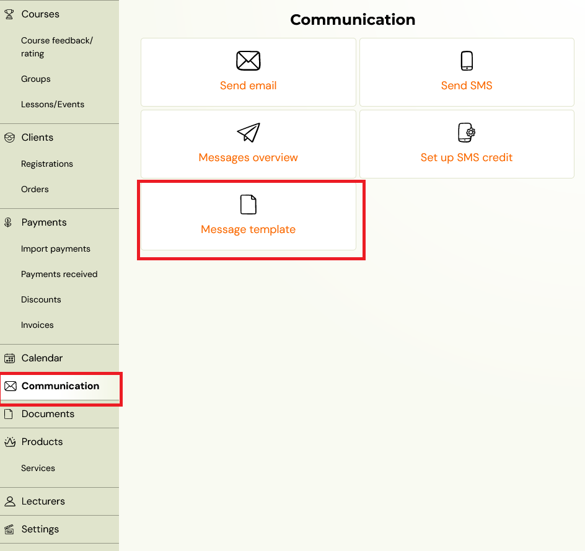
Task: Click the paper plane Messages overview icon
Action: pos(248,133)
